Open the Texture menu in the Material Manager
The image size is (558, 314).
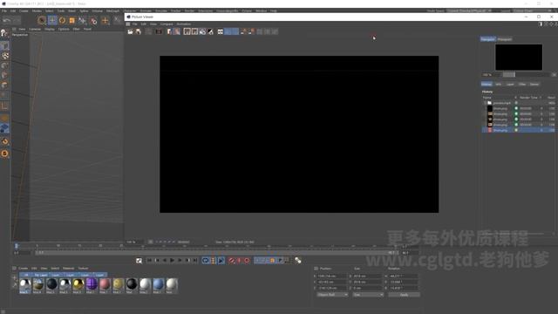pyautogui.click(x=83, y=269)
